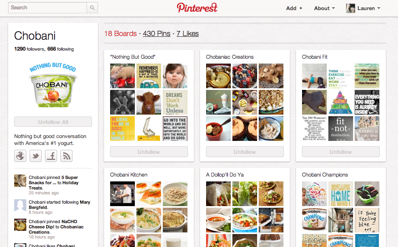398x247 pixels.
Task: Switch to the 430 Pins tab
Action: pos(157,34)
